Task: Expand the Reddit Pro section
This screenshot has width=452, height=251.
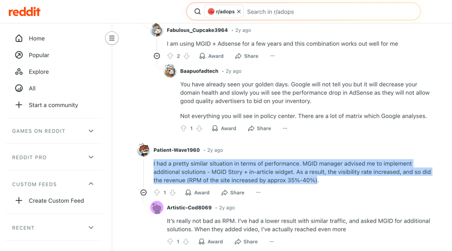Action: 91,157
